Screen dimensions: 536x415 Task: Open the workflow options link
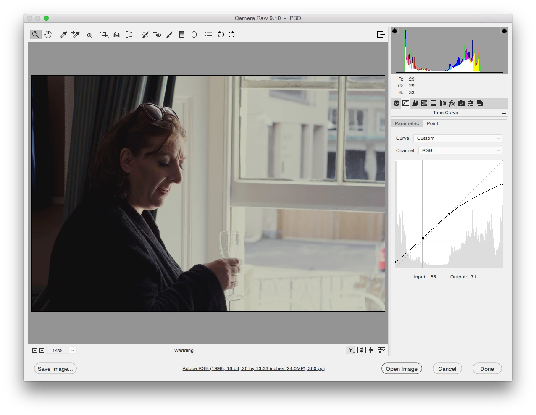(x=253, y=368)
